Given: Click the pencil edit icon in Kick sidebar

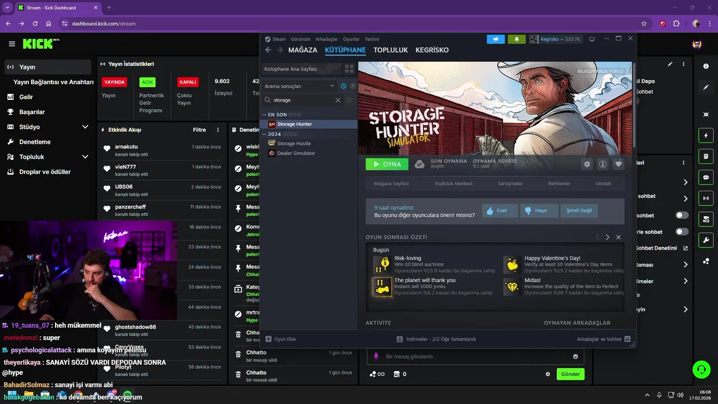Looking at the screenshot, I should [x=706, y=88].
